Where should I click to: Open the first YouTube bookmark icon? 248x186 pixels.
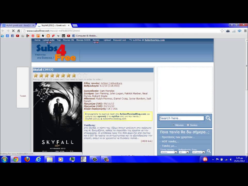18,36
